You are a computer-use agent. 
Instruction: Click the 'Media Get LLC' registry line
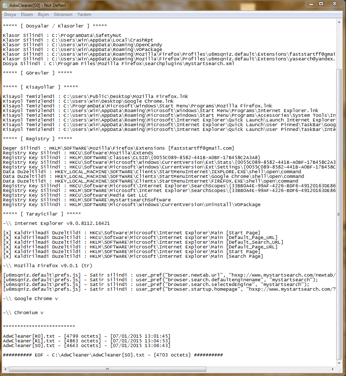[75, 195]
